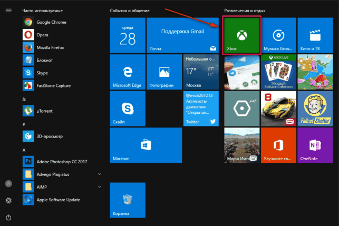Select the 'A' letter group header
This screenshot has height=226, width=339.
pyautogui.click(x=24, y=150)
